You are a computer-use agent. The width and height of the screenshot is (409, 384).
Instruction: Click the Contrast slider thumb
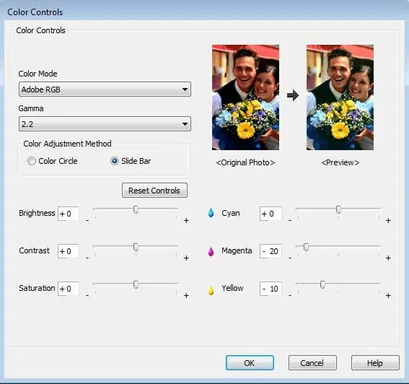136,247
